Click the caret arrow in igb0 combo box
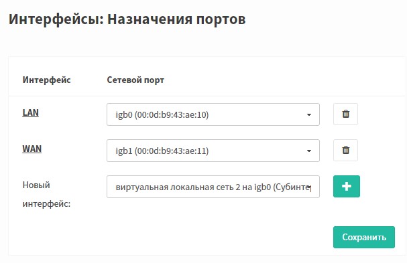This screenshot has width=407, height=263. [x=309, y=115]
